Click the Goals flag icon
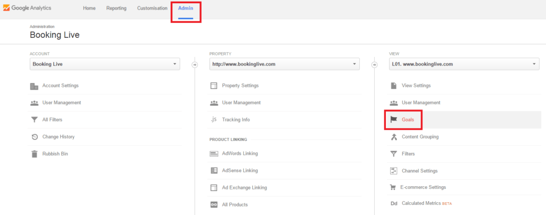This screenshot has height=215, width=546. tap(394, 120)
